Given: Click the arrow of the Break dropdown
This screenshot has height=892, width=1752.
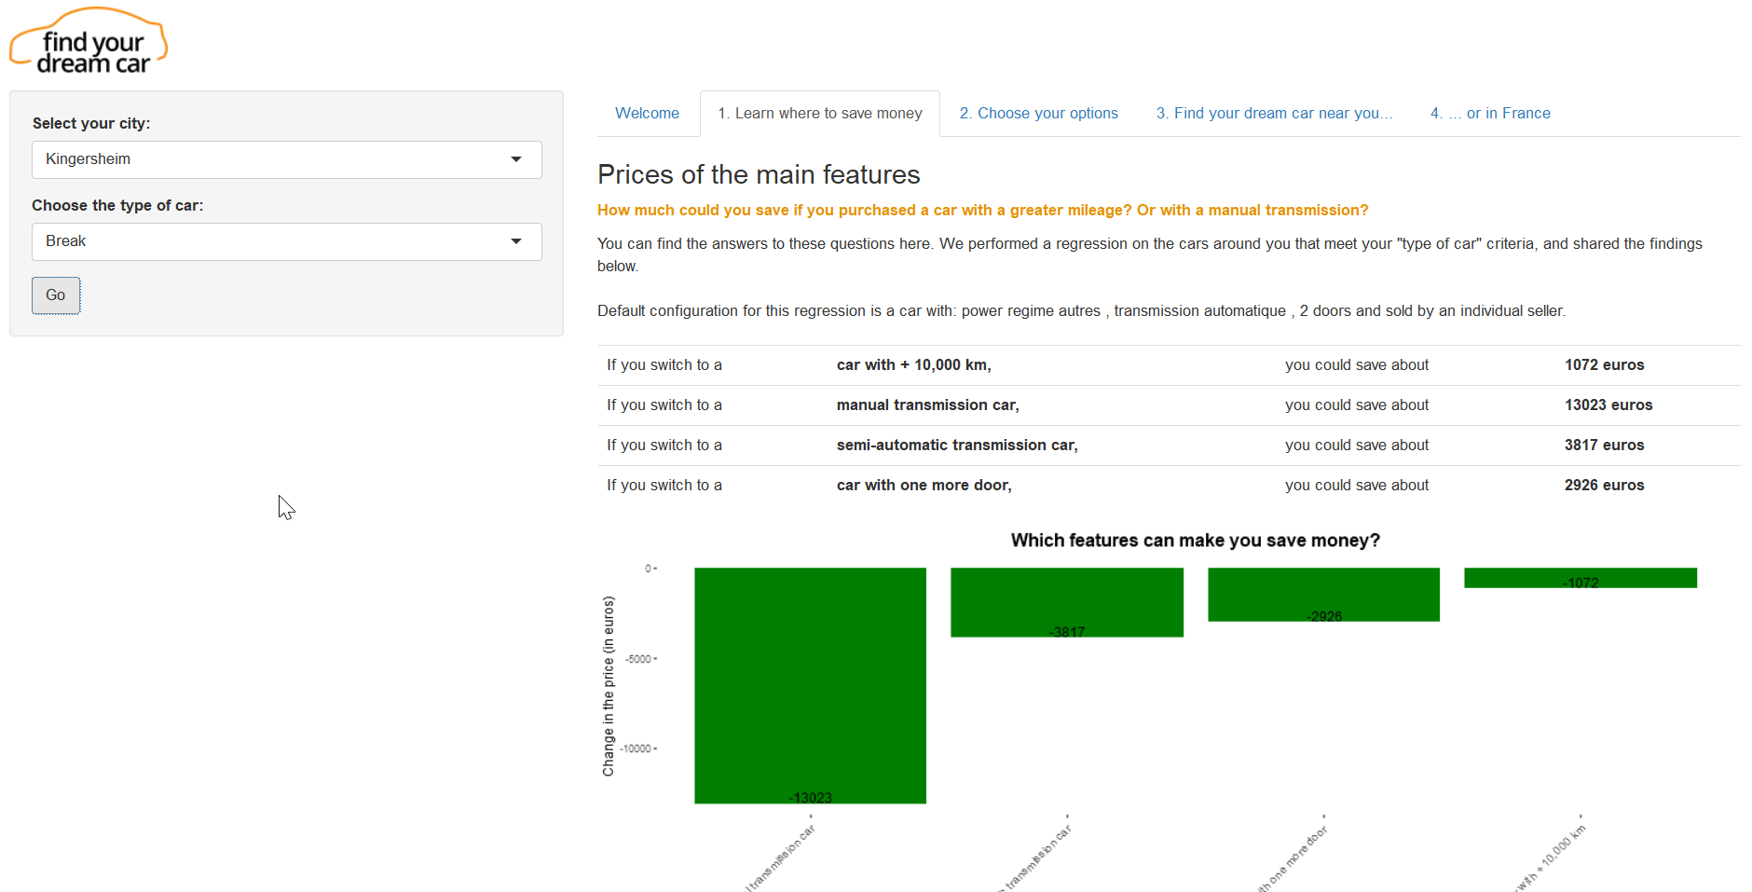Looking at the screenshot, I should 516,241.
